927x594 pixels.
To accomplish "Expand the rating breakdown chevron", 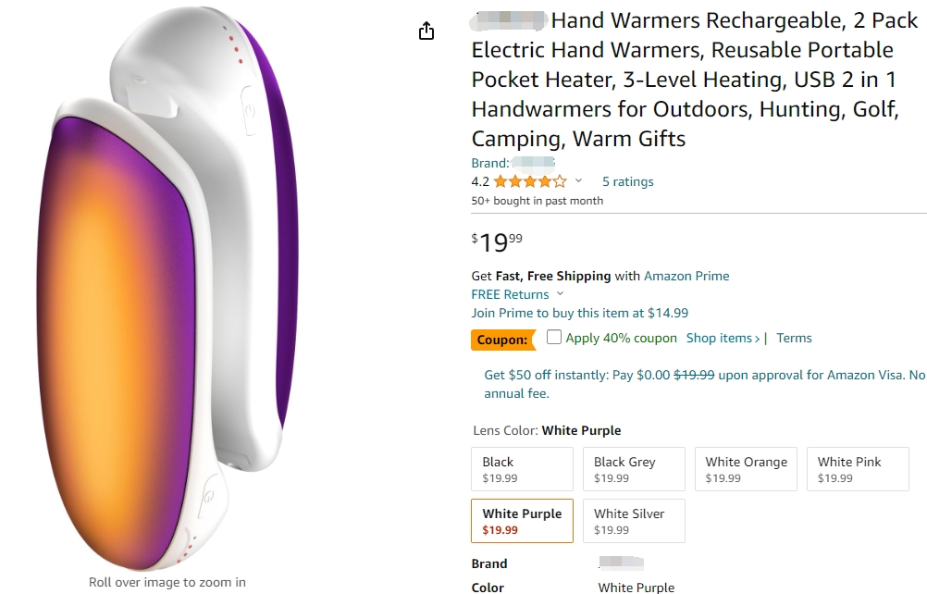I will pyautogui.click(x=579, y=181).
